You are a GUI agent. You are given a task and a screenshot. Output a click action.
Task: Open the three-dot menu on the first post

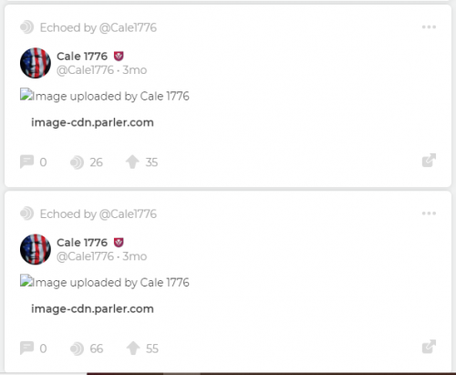(429, 27)
